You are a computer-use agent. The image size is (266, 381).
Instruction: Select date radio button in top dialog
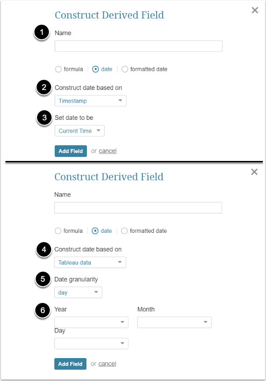coord(95,69)
